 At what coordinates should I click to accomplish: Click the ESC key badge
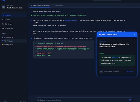coord(101,72)
